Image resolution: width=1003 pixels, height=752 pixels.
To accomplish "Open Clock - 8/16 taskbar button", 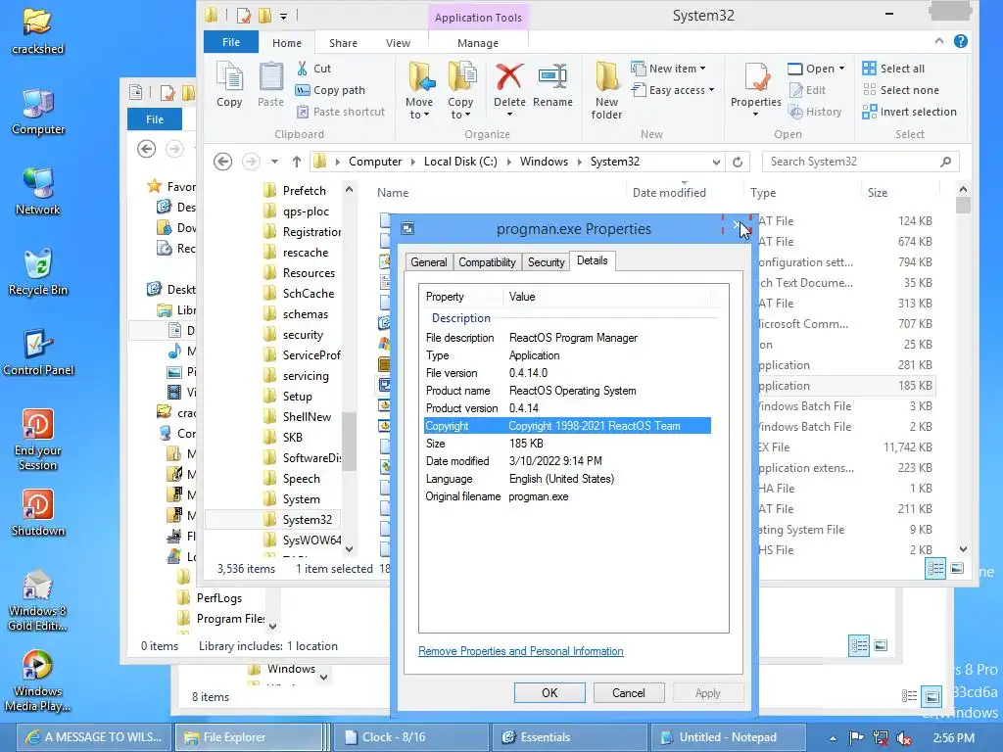I will click(x=410, y=737).
